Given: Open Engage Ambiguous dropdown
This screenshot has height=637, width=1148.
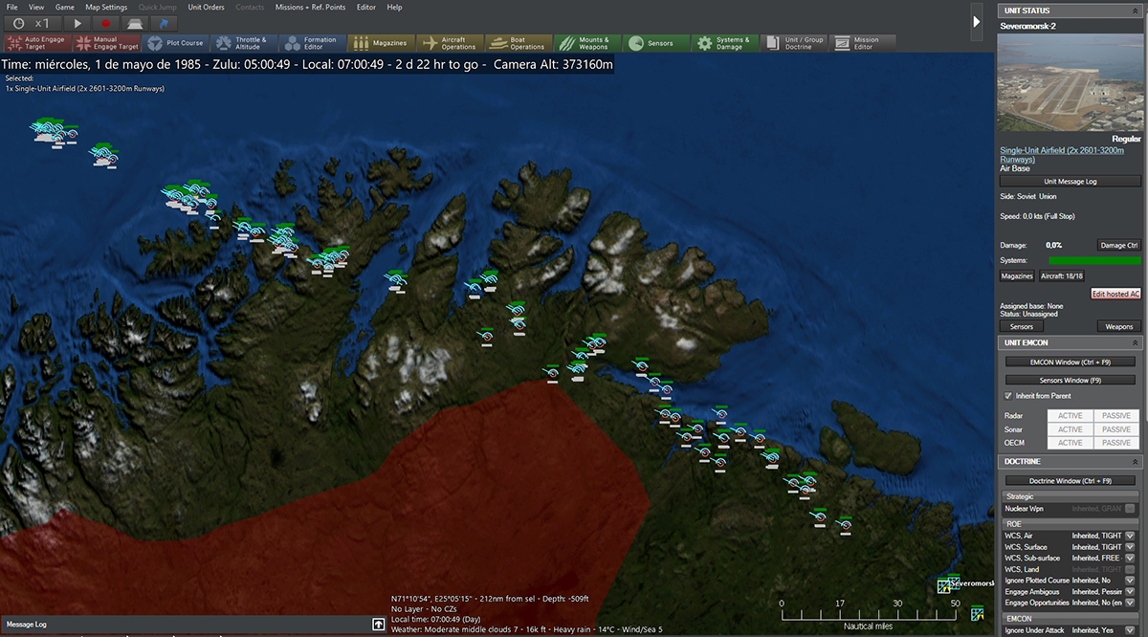Looking at the screenshot, I should point(1130,592).
